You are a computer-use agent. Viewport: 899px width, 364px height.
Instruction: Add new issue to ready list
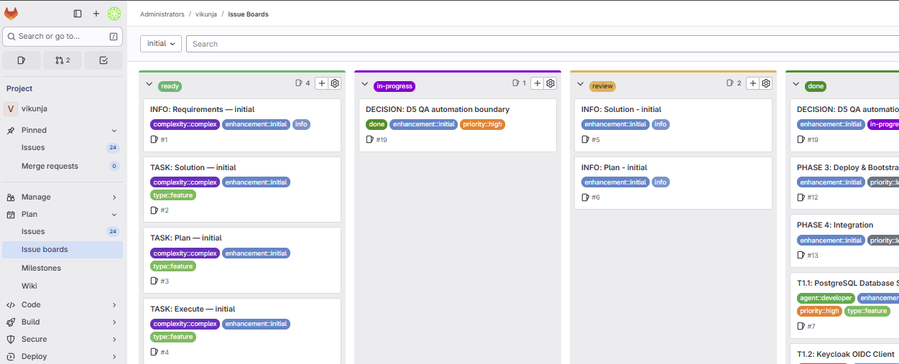[x=322, y=83]
